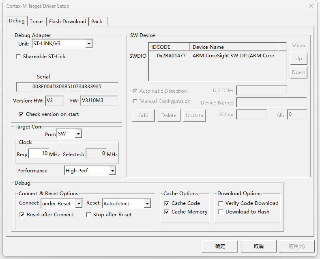Select ARM CoreSight SW-DP device entry
This screenshot has width=320, height=259.
[233, 56]
